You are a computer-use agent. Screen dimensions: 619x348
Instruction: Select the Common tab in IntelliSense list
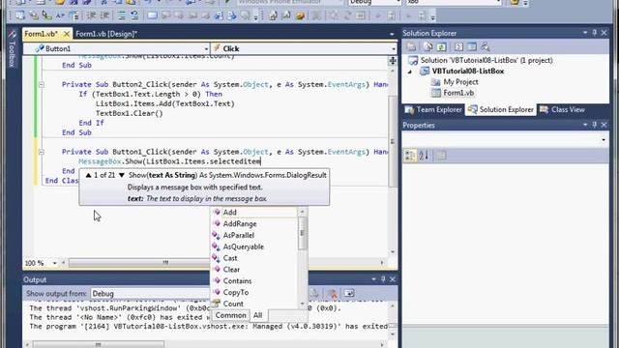coord(230,315)
